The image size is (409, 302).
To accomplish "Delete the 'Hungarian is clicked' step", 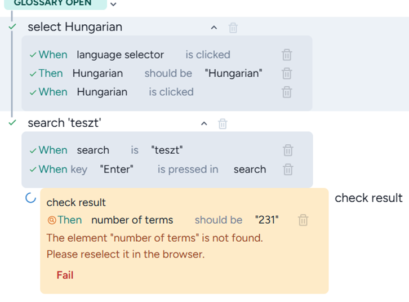I will [x=287, y=92].
